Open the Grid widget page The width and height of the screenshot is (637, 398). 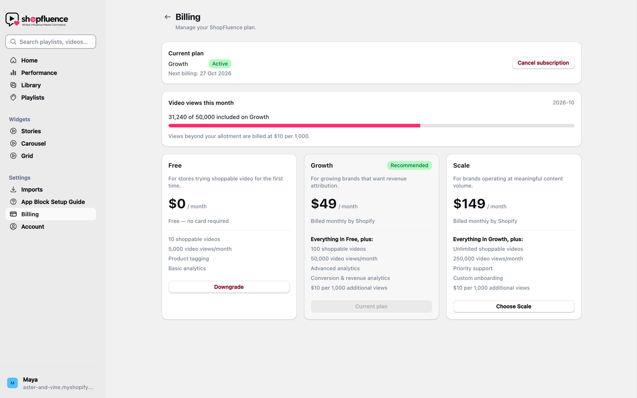point(51,156)
